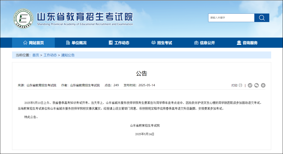Screen dimensions: 283x154
Task: Click the 通知公告 breadcrumb link
Action: [68, 55]
